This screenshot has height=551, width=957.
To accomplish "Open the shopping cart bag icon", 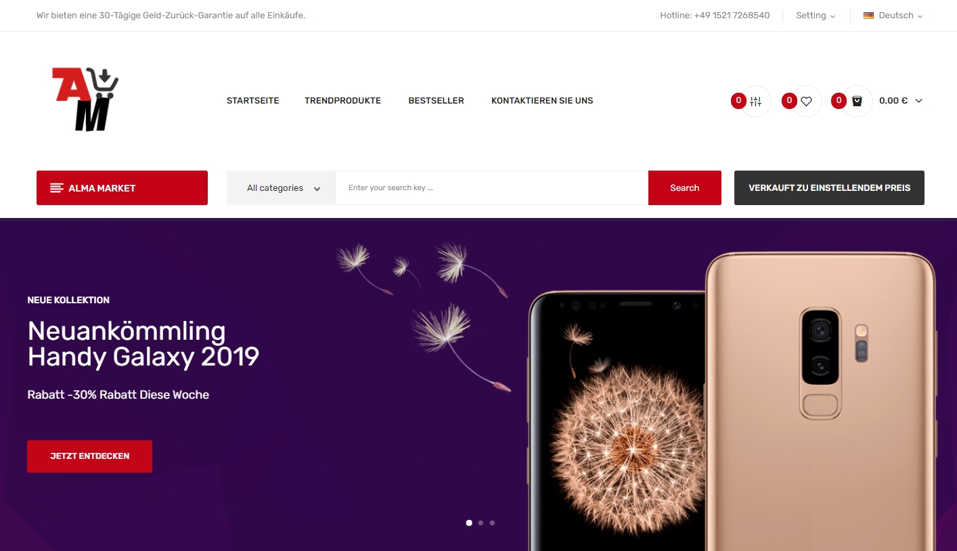I will (857, 101).
